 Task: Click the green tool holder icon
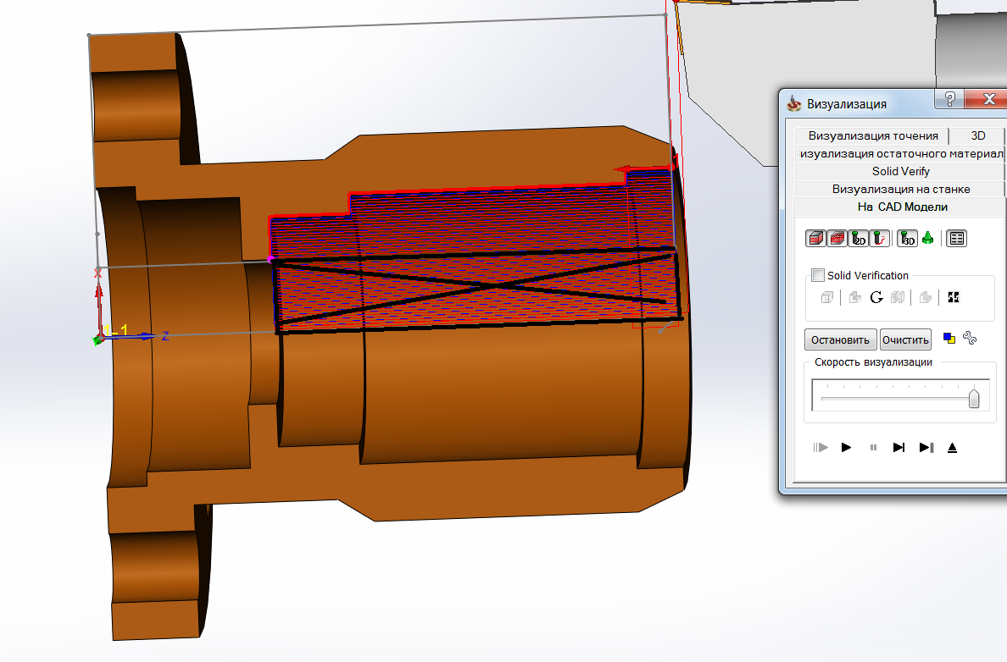(x=927, y=238)
